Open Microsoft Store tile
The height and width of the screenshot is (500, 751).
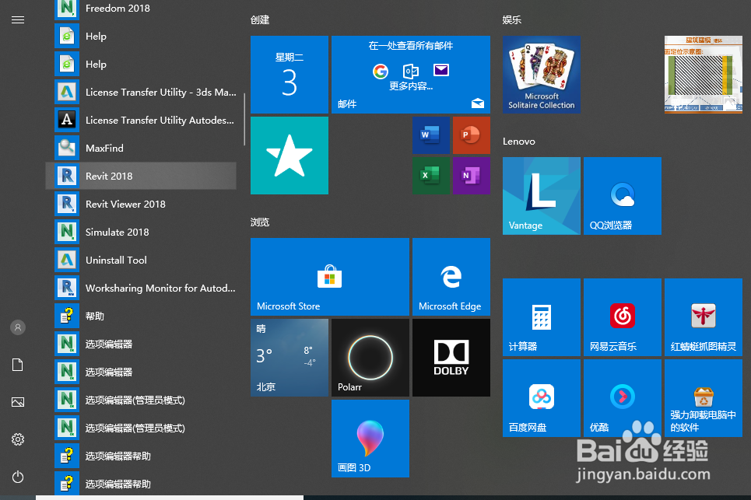[x=330, y=277]
